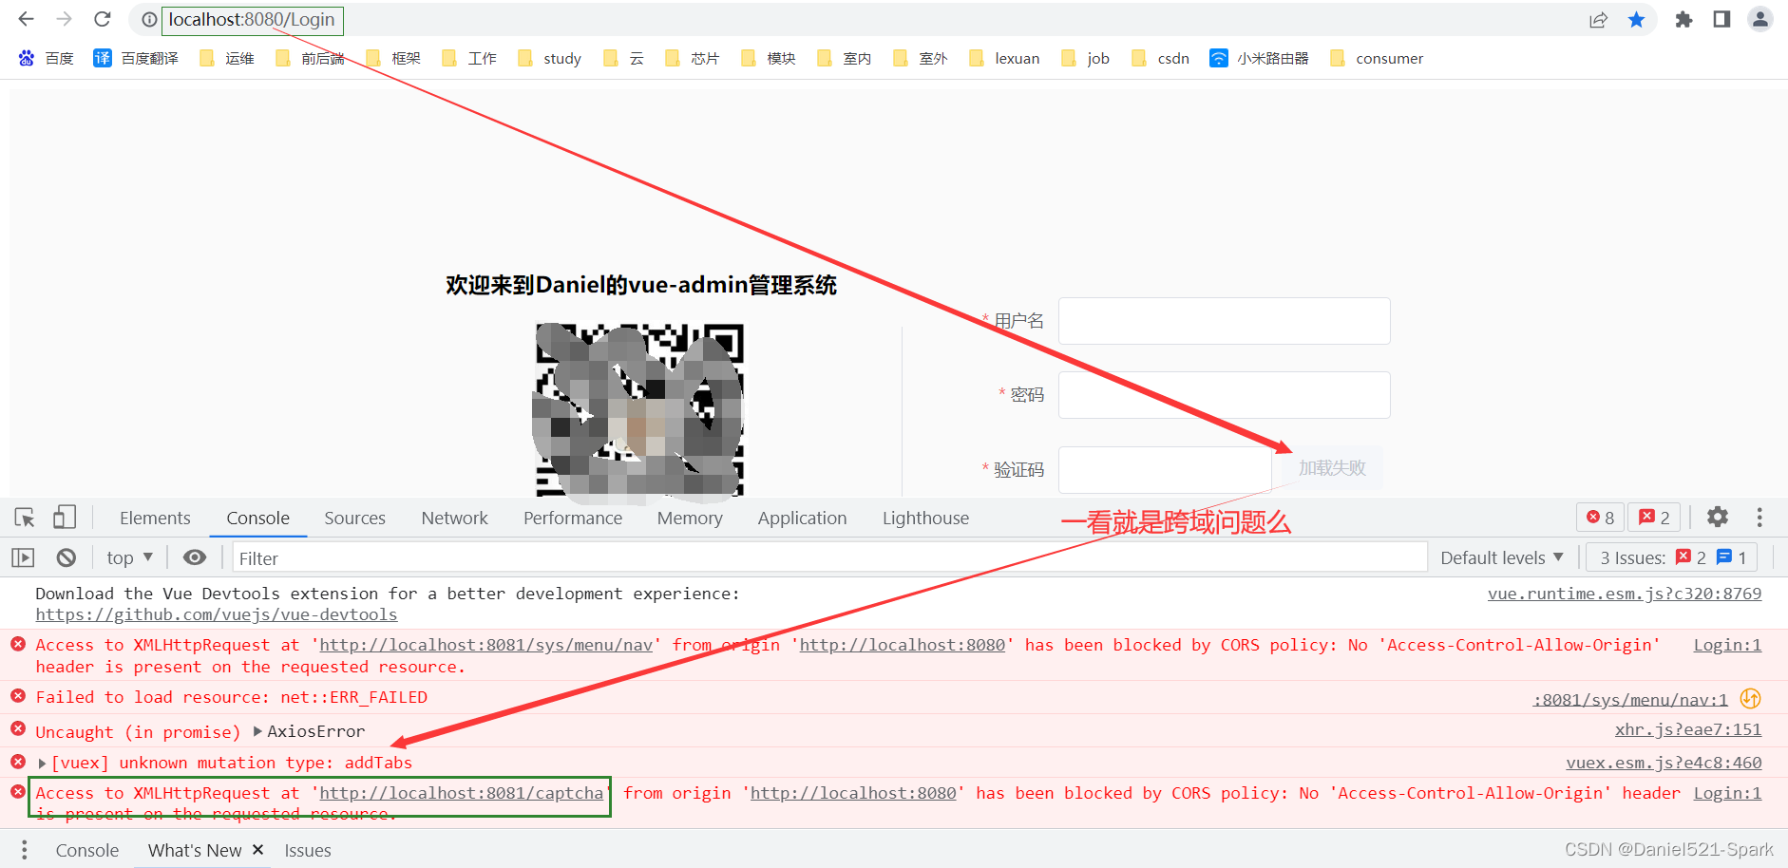Click the 8 errors counter badge
Screen dimensions: 1788x868
(x=1600, y=518)
